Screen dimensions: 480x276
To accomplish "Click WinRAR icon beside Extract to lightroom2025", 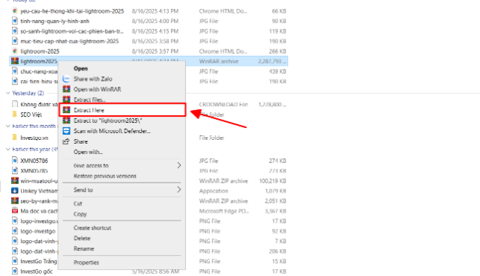I will [66, 120].
